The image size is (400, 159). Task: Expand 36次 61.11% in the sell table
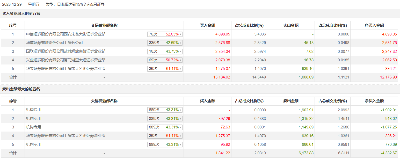pos(165,136)
